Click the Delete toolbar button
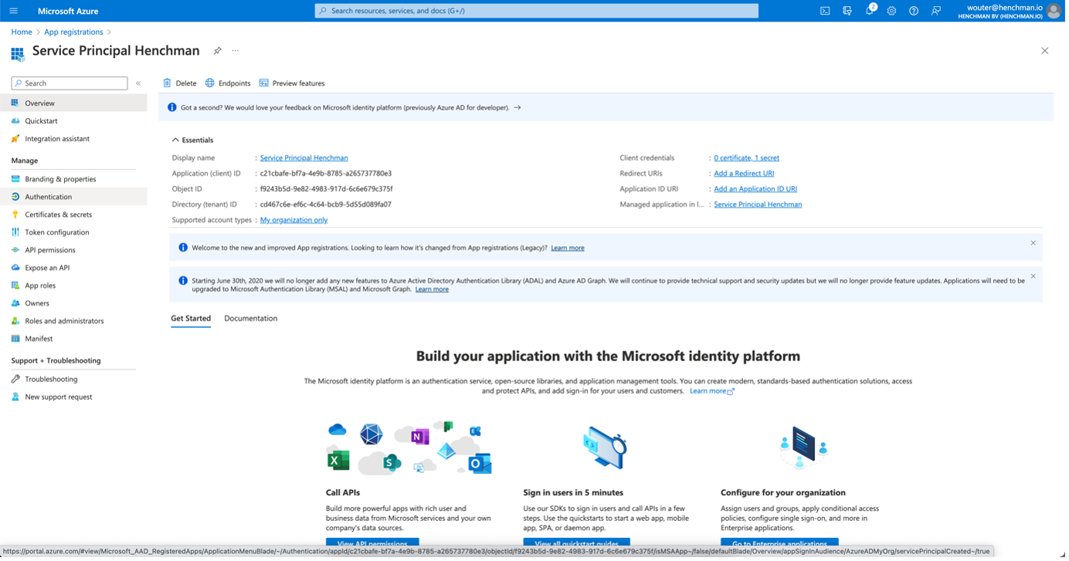The width and height of the screenshot is (1069, 561). 180,83
